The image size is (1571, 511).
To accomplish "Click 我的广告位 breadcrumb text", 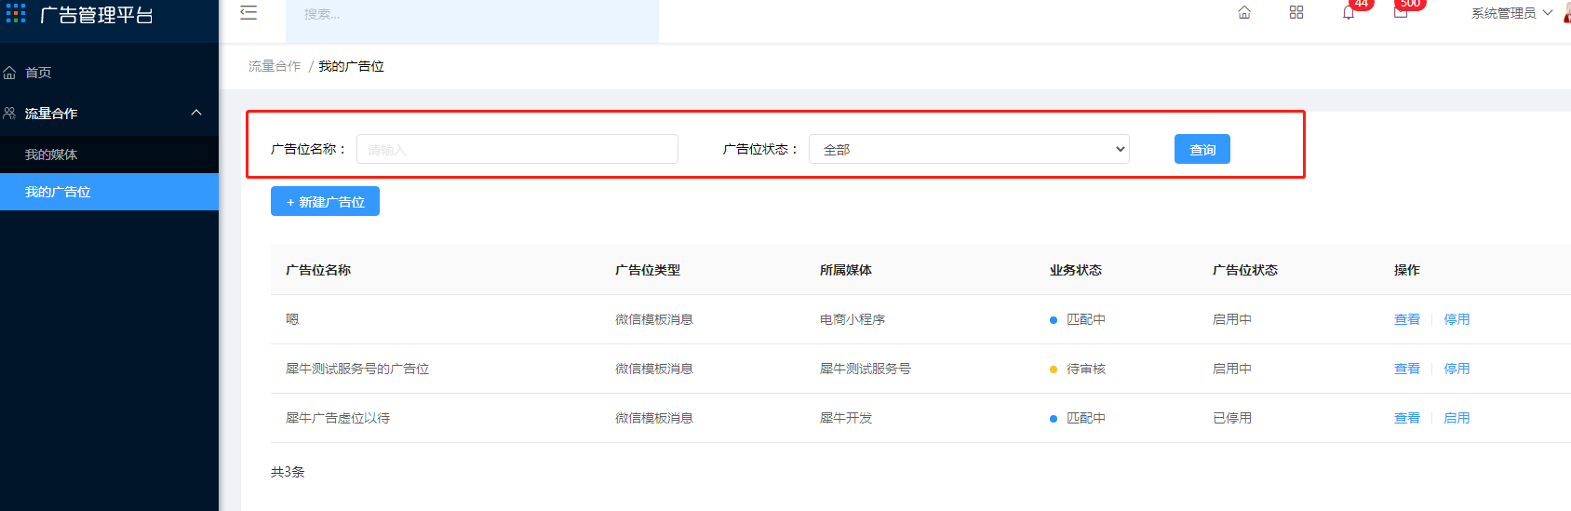I will tap(351, 66).
